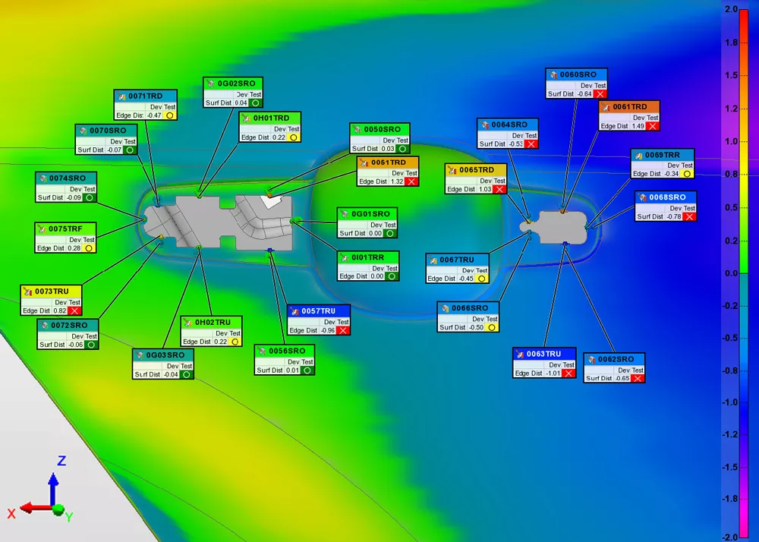Click the yellow warning circle on 0071TRD

(170, 115)
